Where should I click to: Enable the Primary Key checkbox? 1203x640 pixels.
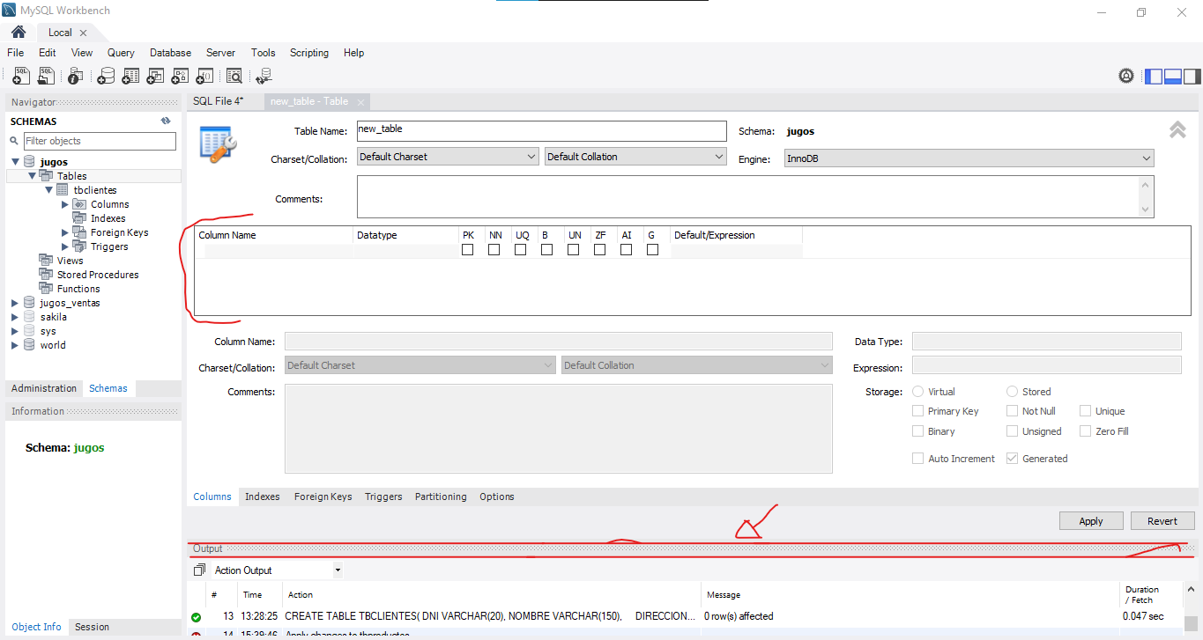[x=918, y=411]
